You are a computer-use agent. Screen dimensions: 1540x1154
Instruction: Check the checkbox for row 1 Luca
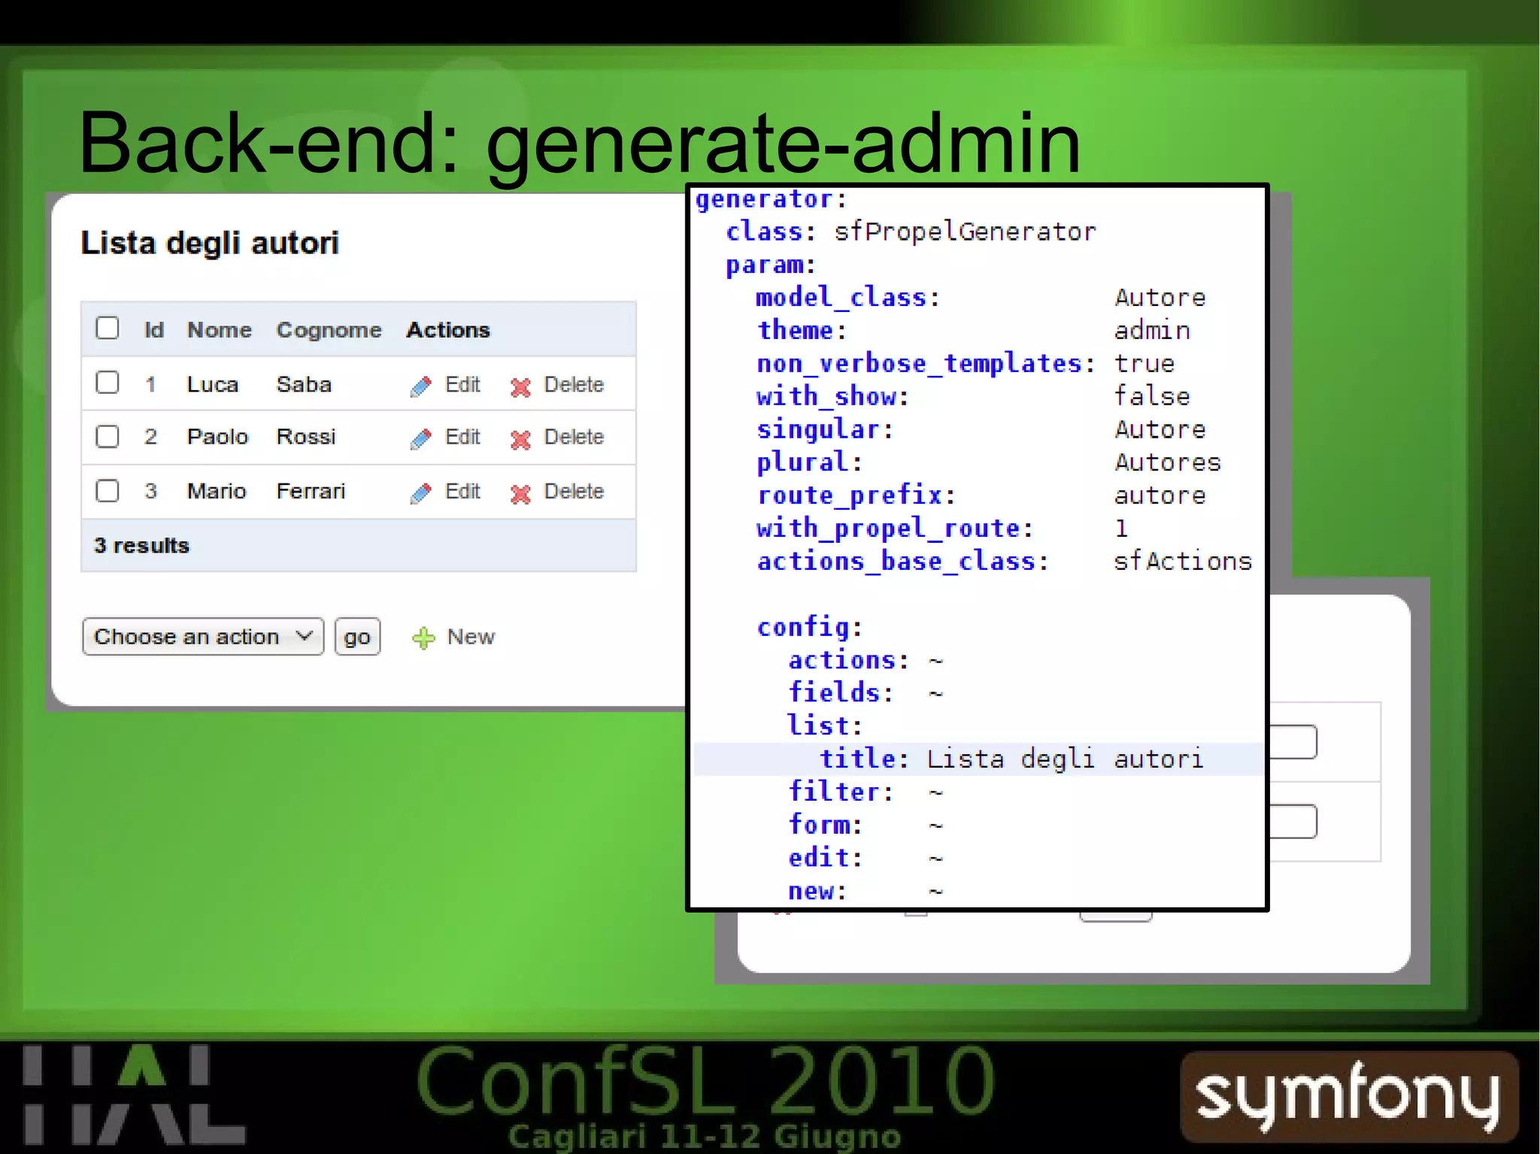(108, 383)
